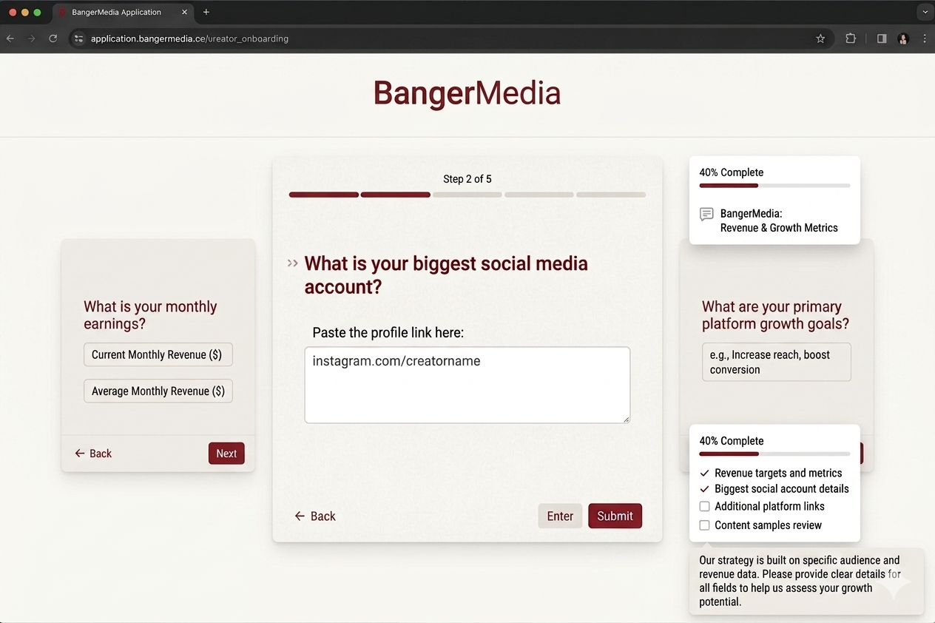Click the fifth step progress segment

coord(611,195)
